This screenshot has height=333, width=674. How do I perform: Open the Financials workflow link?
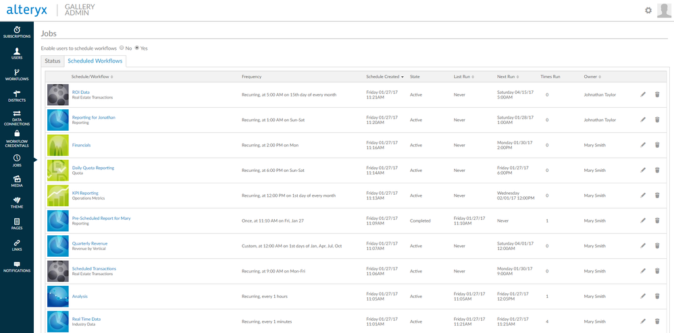pyautogui.click(x=81, y=145)
